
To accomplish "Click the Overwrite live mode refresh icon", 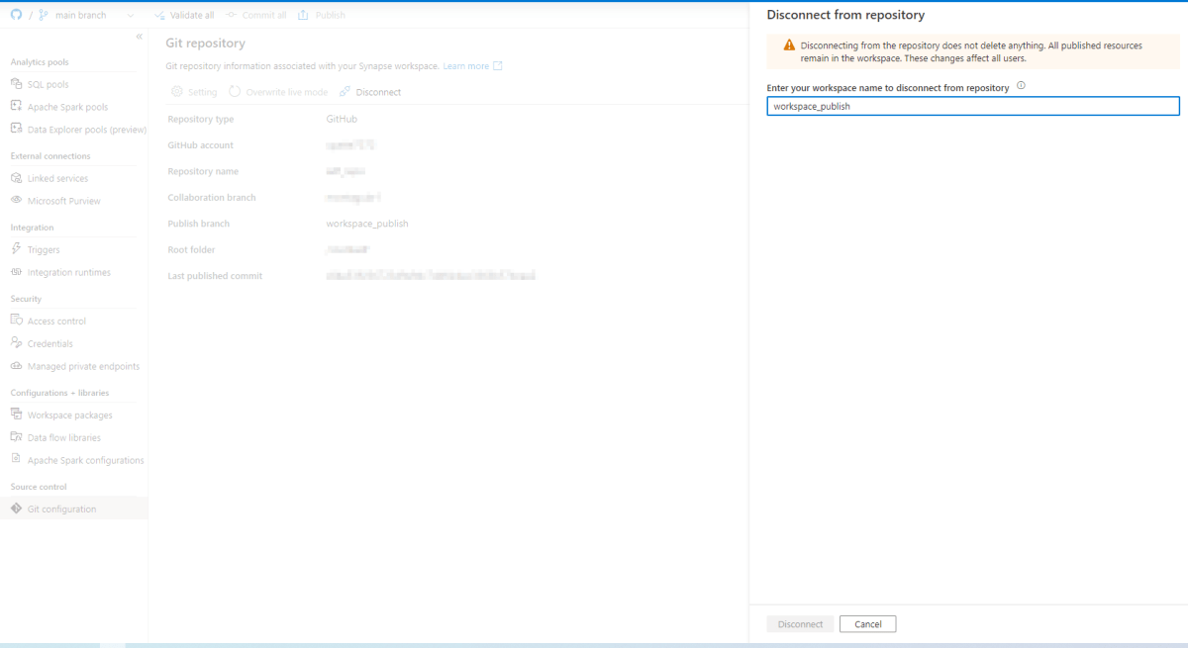I will pyautogui.click(x=235, y=92).
